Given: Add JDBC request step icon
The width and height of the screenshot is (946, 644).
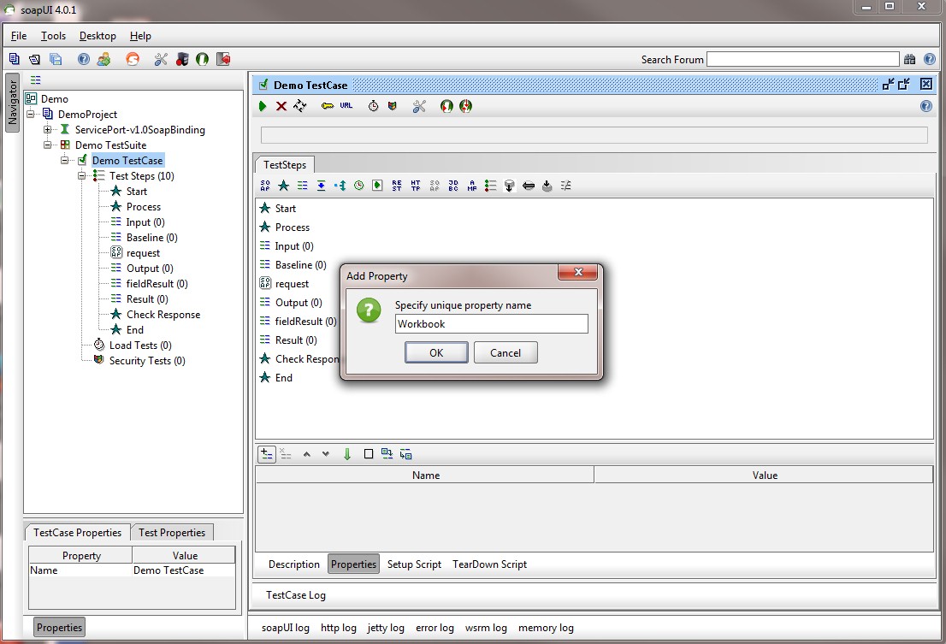Looking at the screenshot, I should [x=453, y=186].
